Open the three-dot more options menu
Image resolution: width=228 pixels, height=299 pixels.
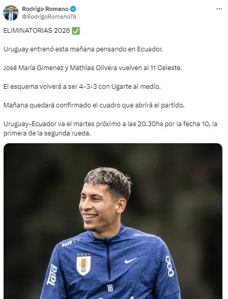tap(219, 9)
